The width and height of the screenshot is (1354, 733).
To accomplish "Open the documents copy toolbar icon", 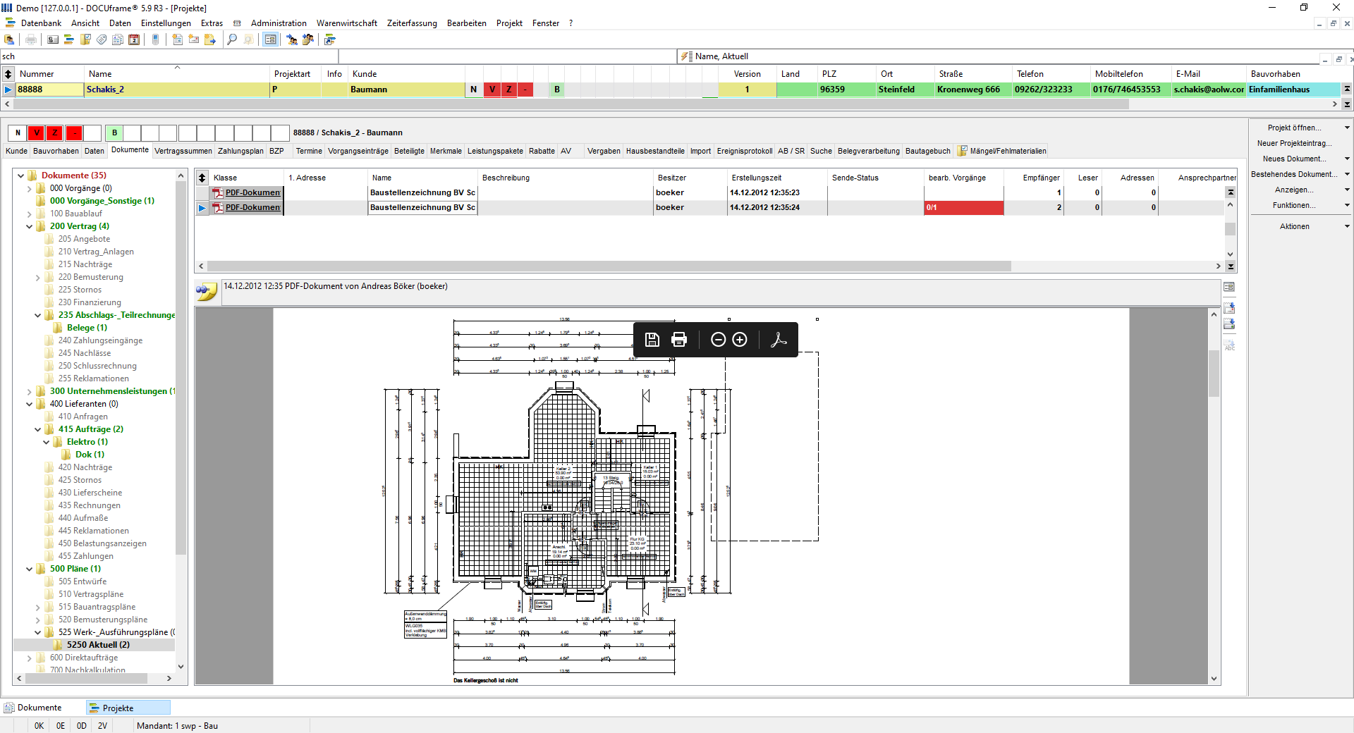I will tap(118, 39).
